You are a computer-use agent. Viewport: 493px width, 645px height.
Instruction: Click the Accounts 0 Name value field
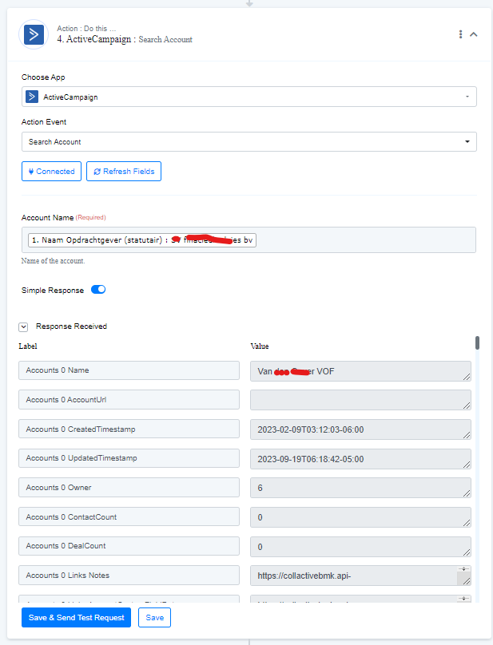(360, 371)
